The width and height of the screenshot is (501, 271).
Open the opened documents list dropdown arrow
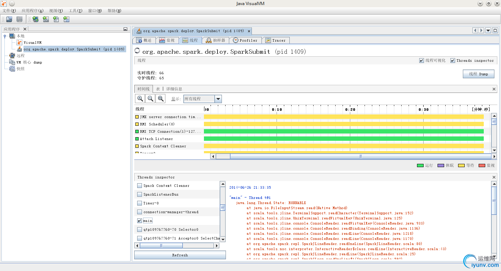(488, 30)
